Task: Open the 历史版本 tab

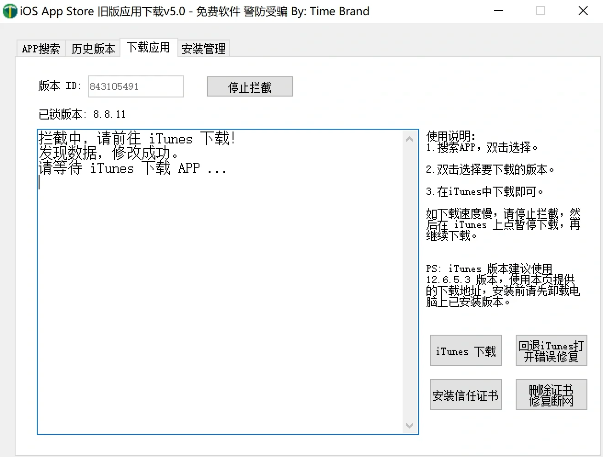Action: click(93, 48)
